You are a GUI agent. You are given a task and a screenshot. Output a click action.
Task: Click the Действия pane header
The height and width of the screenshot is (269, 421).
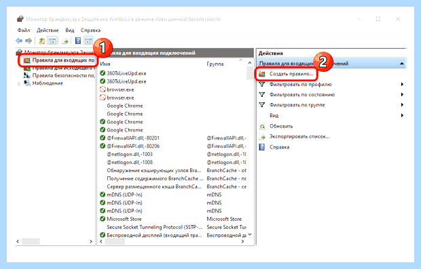270,54
